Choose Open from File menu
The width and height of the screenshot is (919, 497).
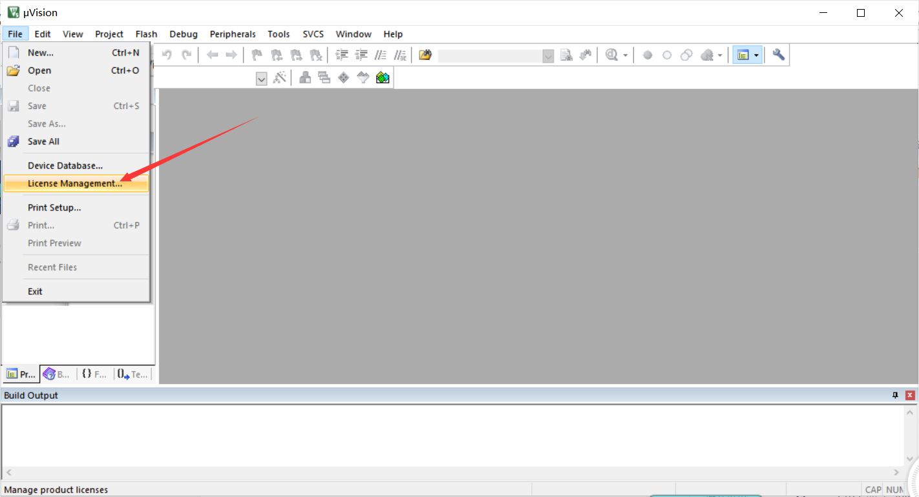coord(77,70)
